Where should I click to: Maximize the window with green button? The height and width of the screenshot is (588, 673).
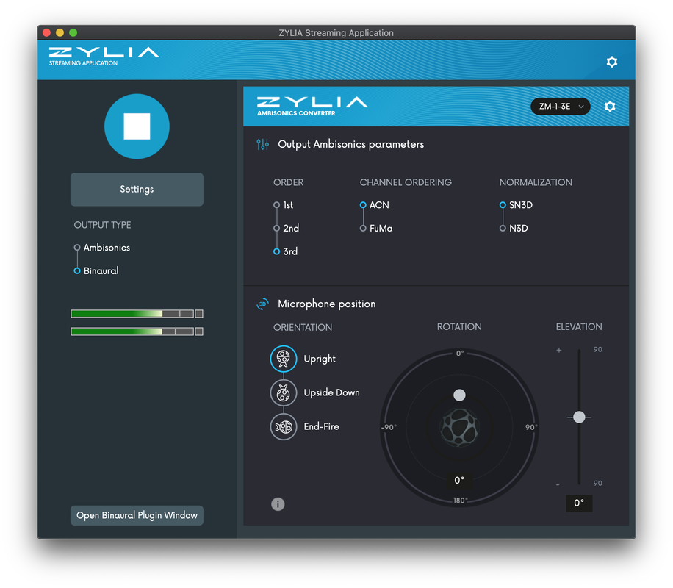tap(73, 32)
